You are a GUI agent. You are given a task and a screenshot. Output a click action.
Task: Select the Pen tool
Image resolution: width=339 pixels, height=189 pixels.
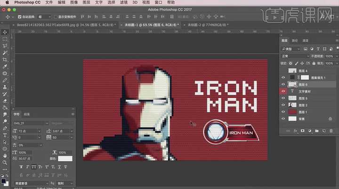click(x=5, y=128)
